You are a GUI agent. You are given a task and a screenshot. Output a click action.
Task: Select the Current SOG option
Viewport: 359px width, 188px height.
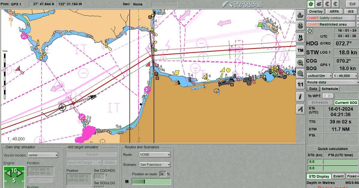click(346, 102)
